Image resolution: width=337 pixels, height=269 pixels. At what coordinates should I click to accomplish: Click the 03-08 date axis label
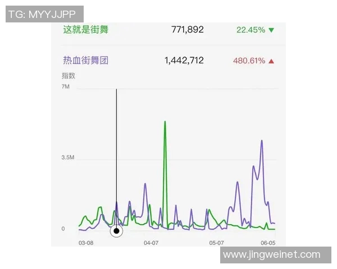(x=86, y=243)
